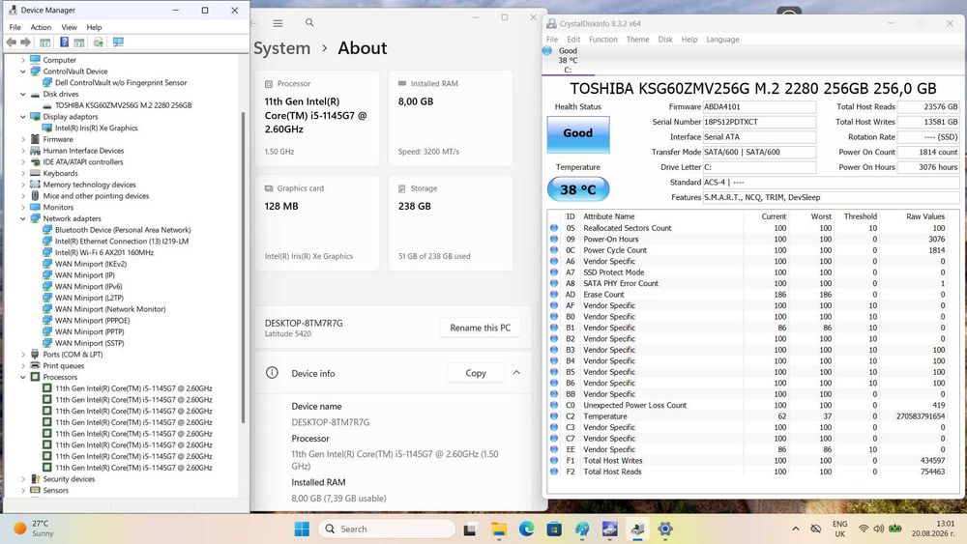Open Language menu in CrystalDiskInfo
The image size is (967, 544).
[x=722, y=40]
